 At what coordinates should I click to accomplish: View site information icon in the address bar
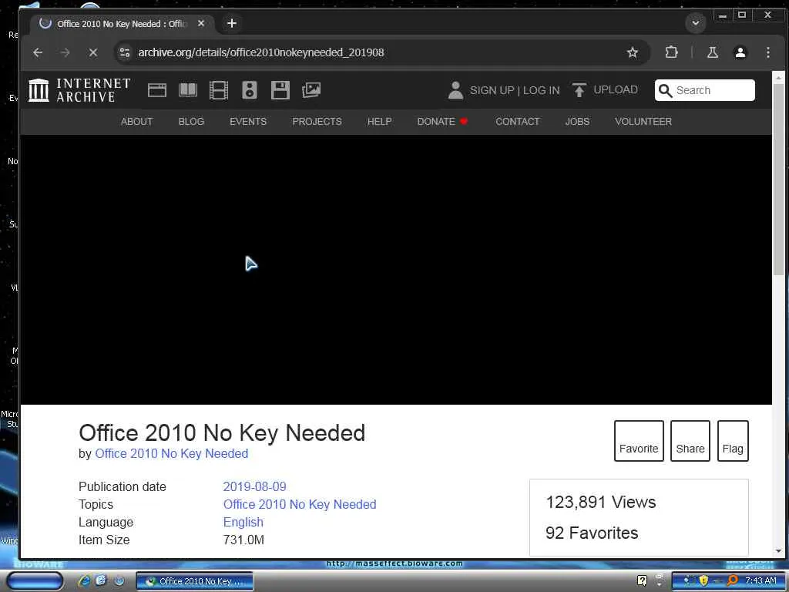coord(125,52)
